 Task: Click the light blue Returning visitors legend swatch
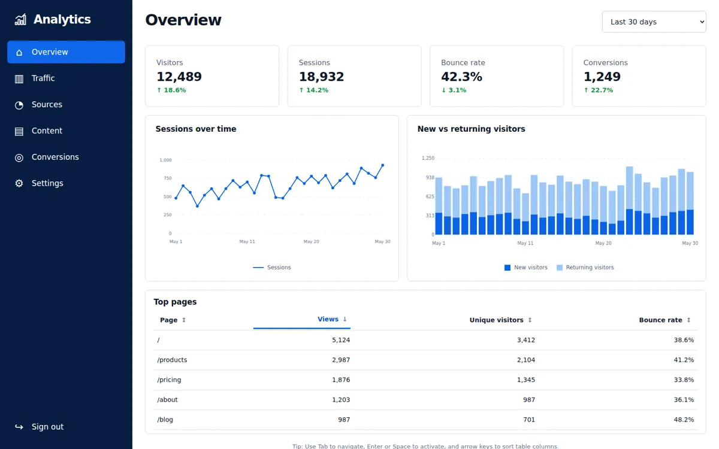(560, 268)
